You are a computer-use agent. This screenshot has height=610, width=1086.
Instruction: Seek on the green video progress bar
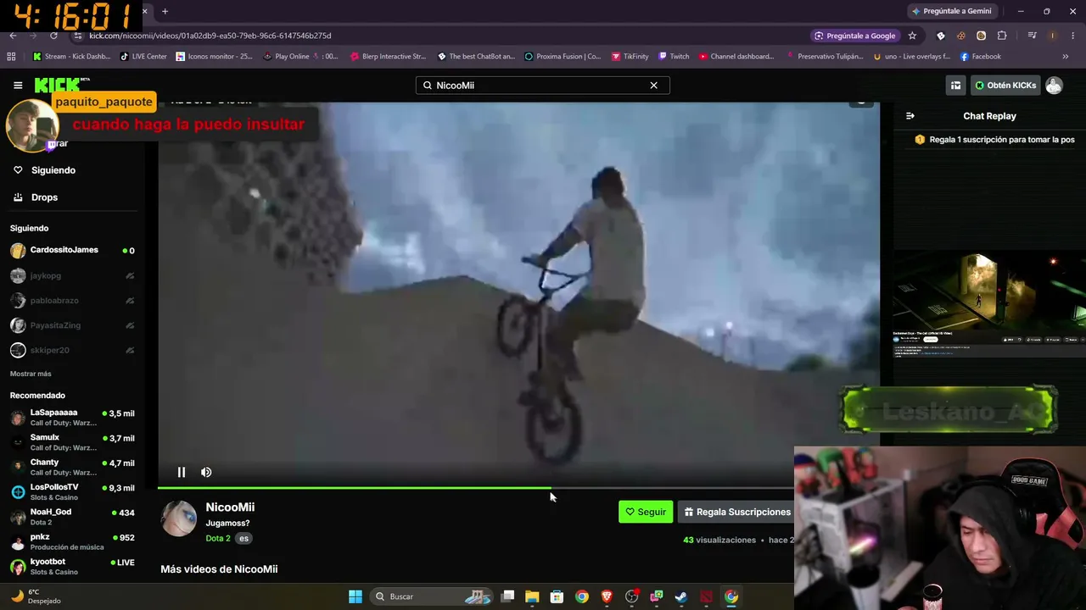pos(476,488)
